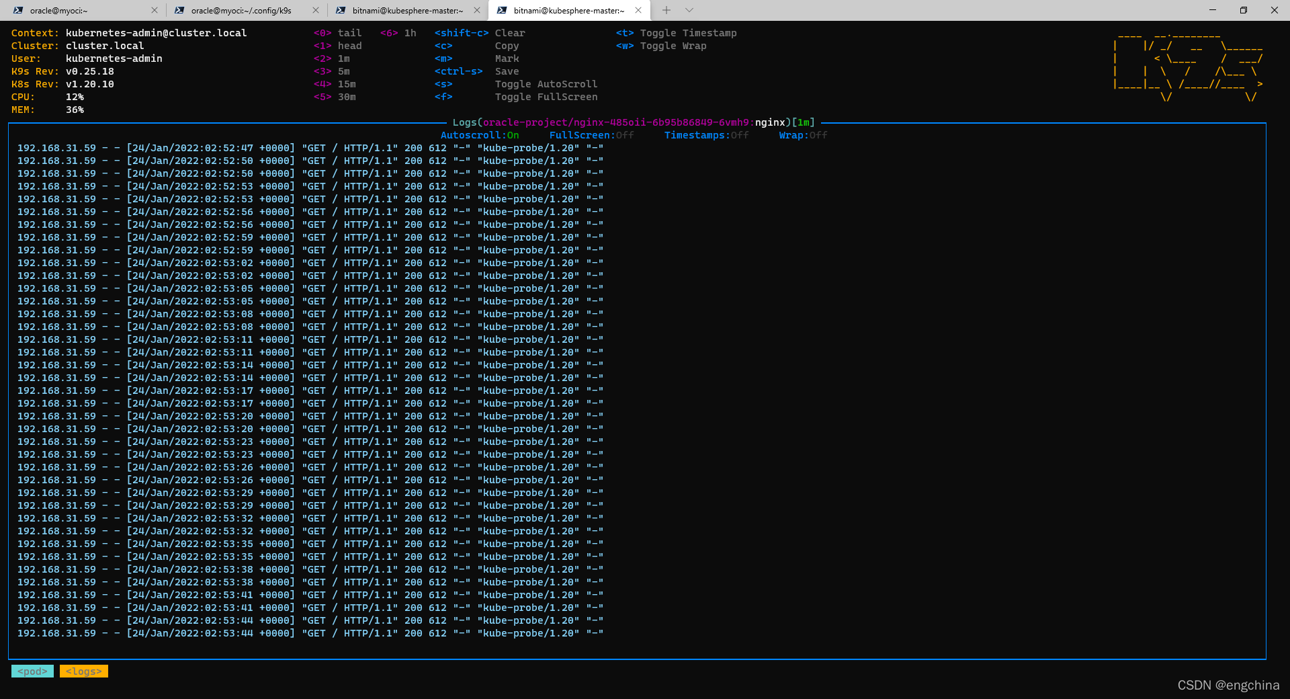Close the active bitnami@kubesphere-master tab

tap(638, 10)
